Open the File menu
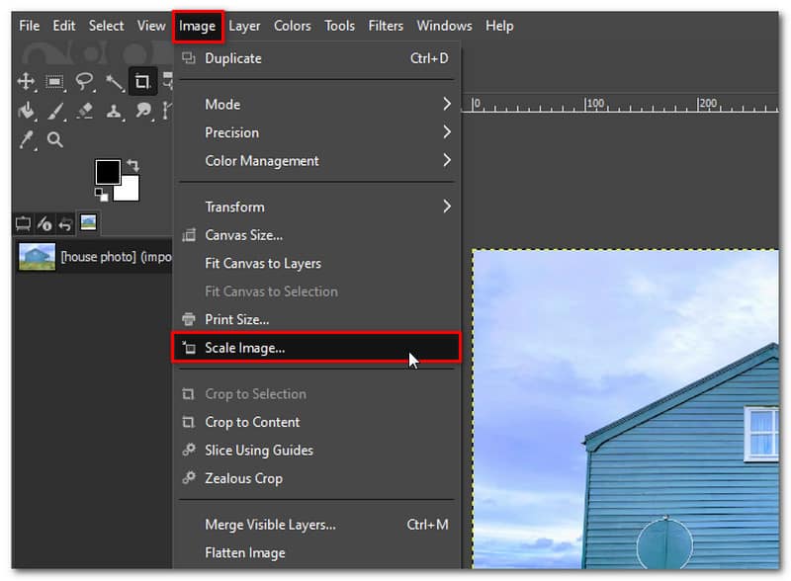Image resolution: width=791 pixels, height=581 pixels. pos(30,26)
